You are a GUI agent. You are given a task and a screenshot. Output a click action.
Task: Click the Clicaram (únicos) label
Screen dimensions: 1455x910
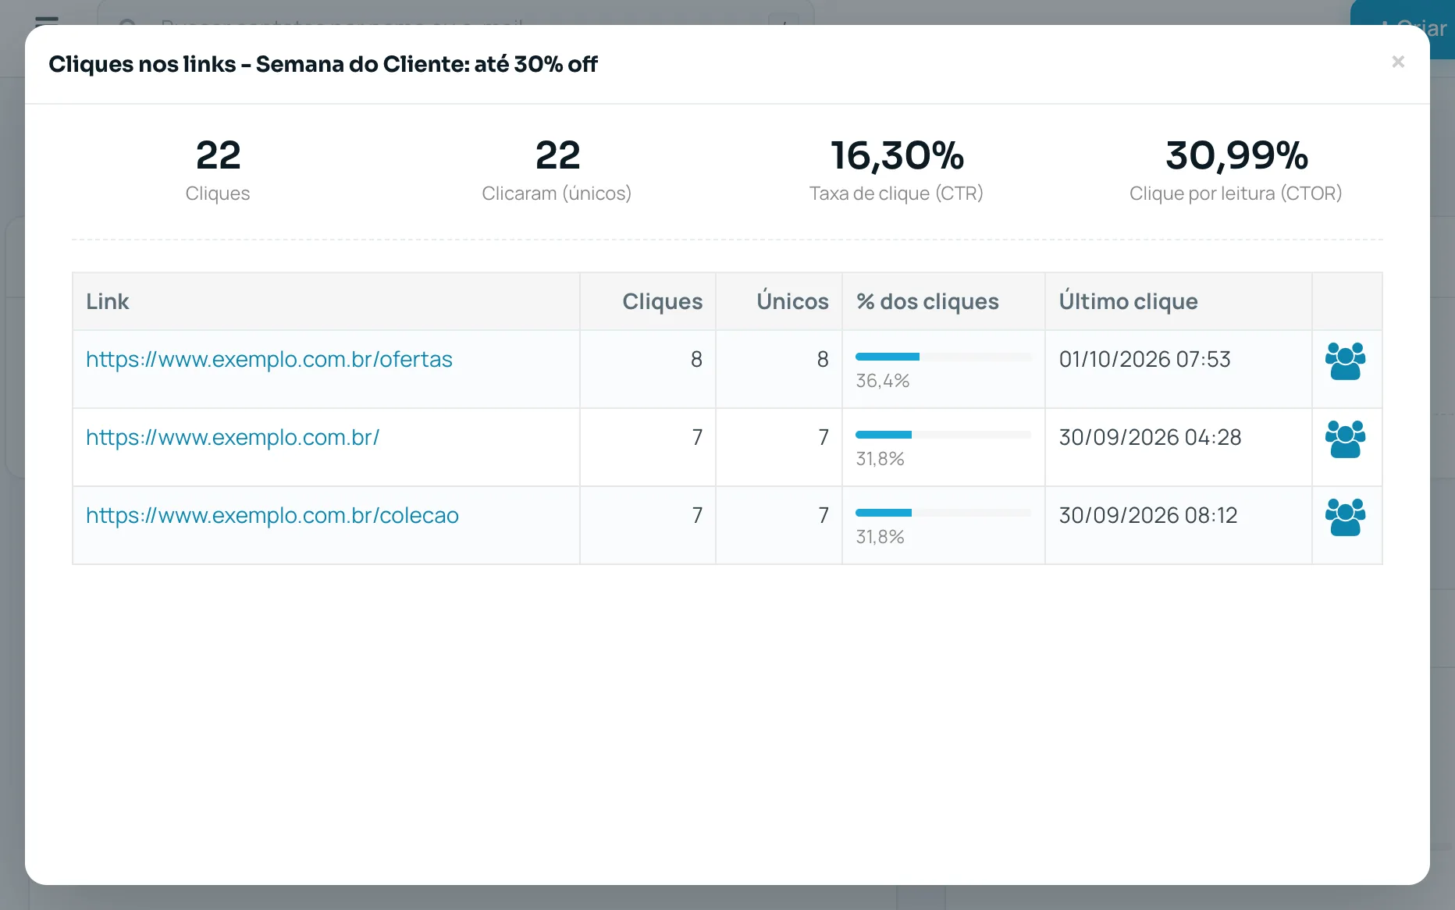(x=557, y=194)
